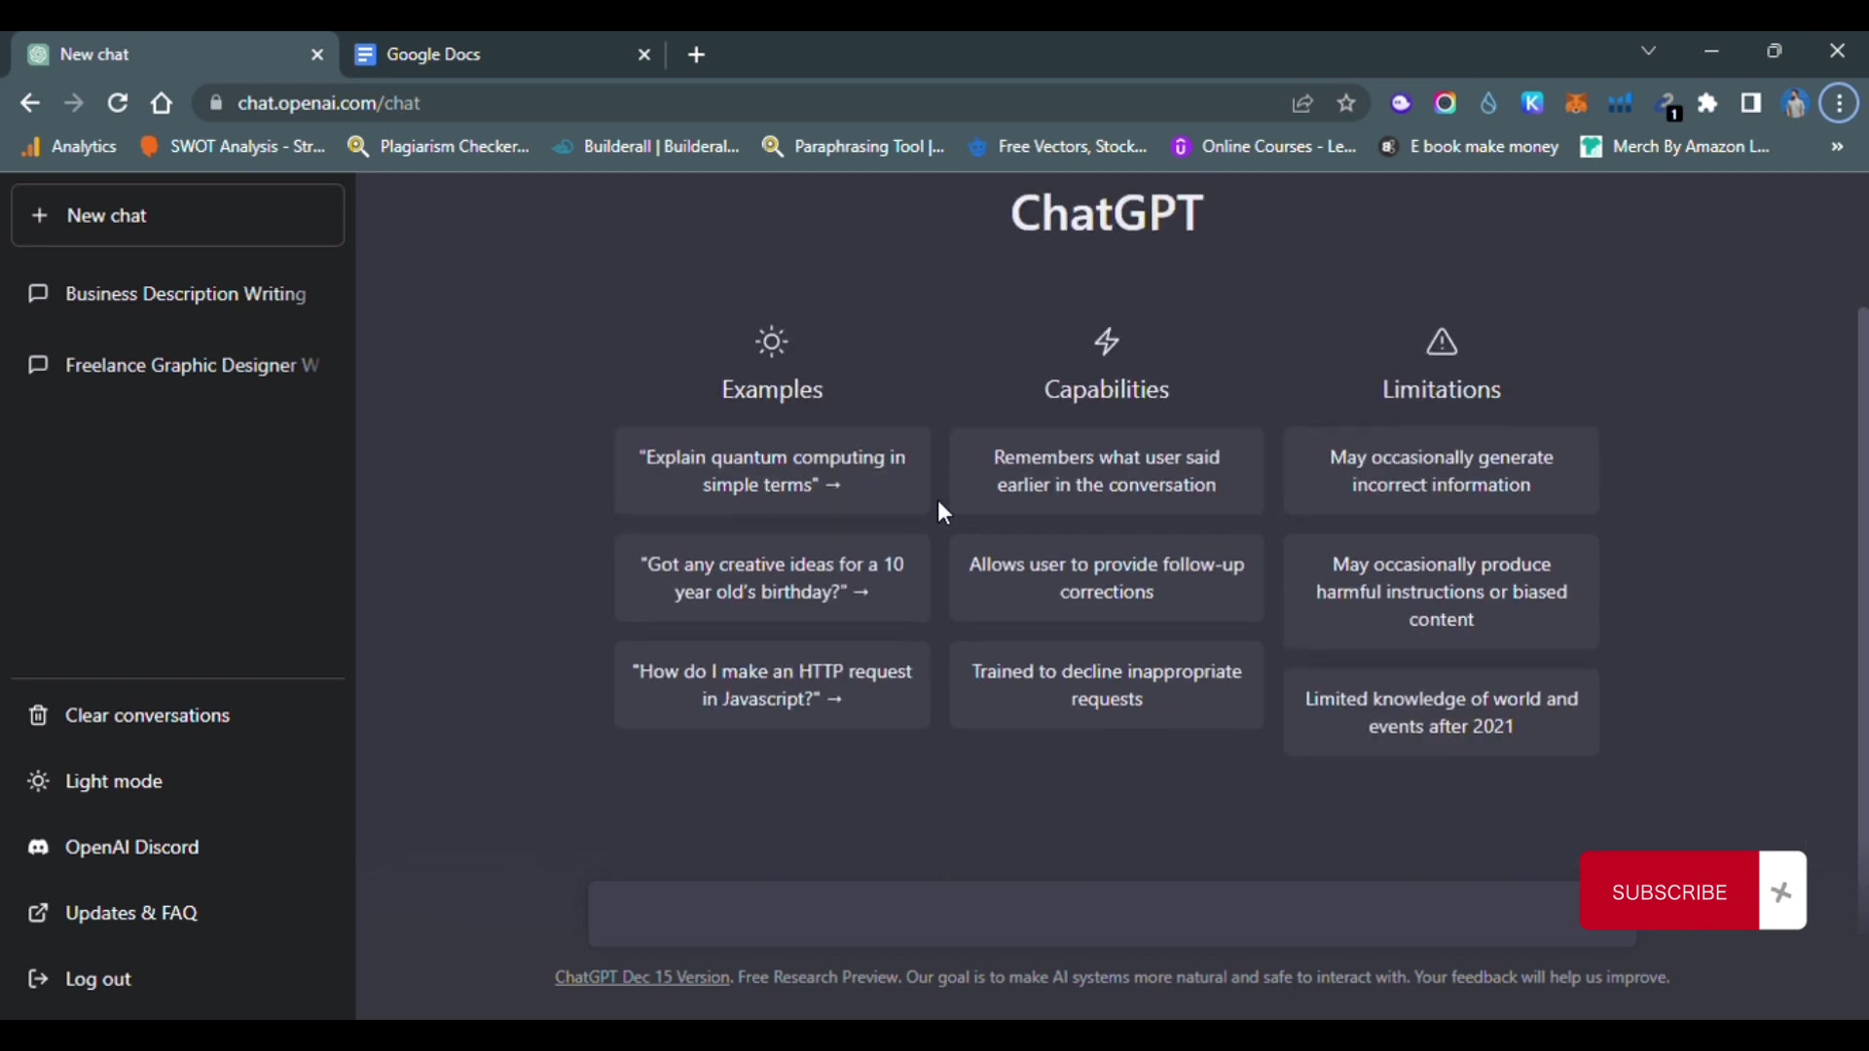Open the ChatGPT Dec 15 Version link
1869x1051 pixels.
pyautogui.click(x=641, y=978)
